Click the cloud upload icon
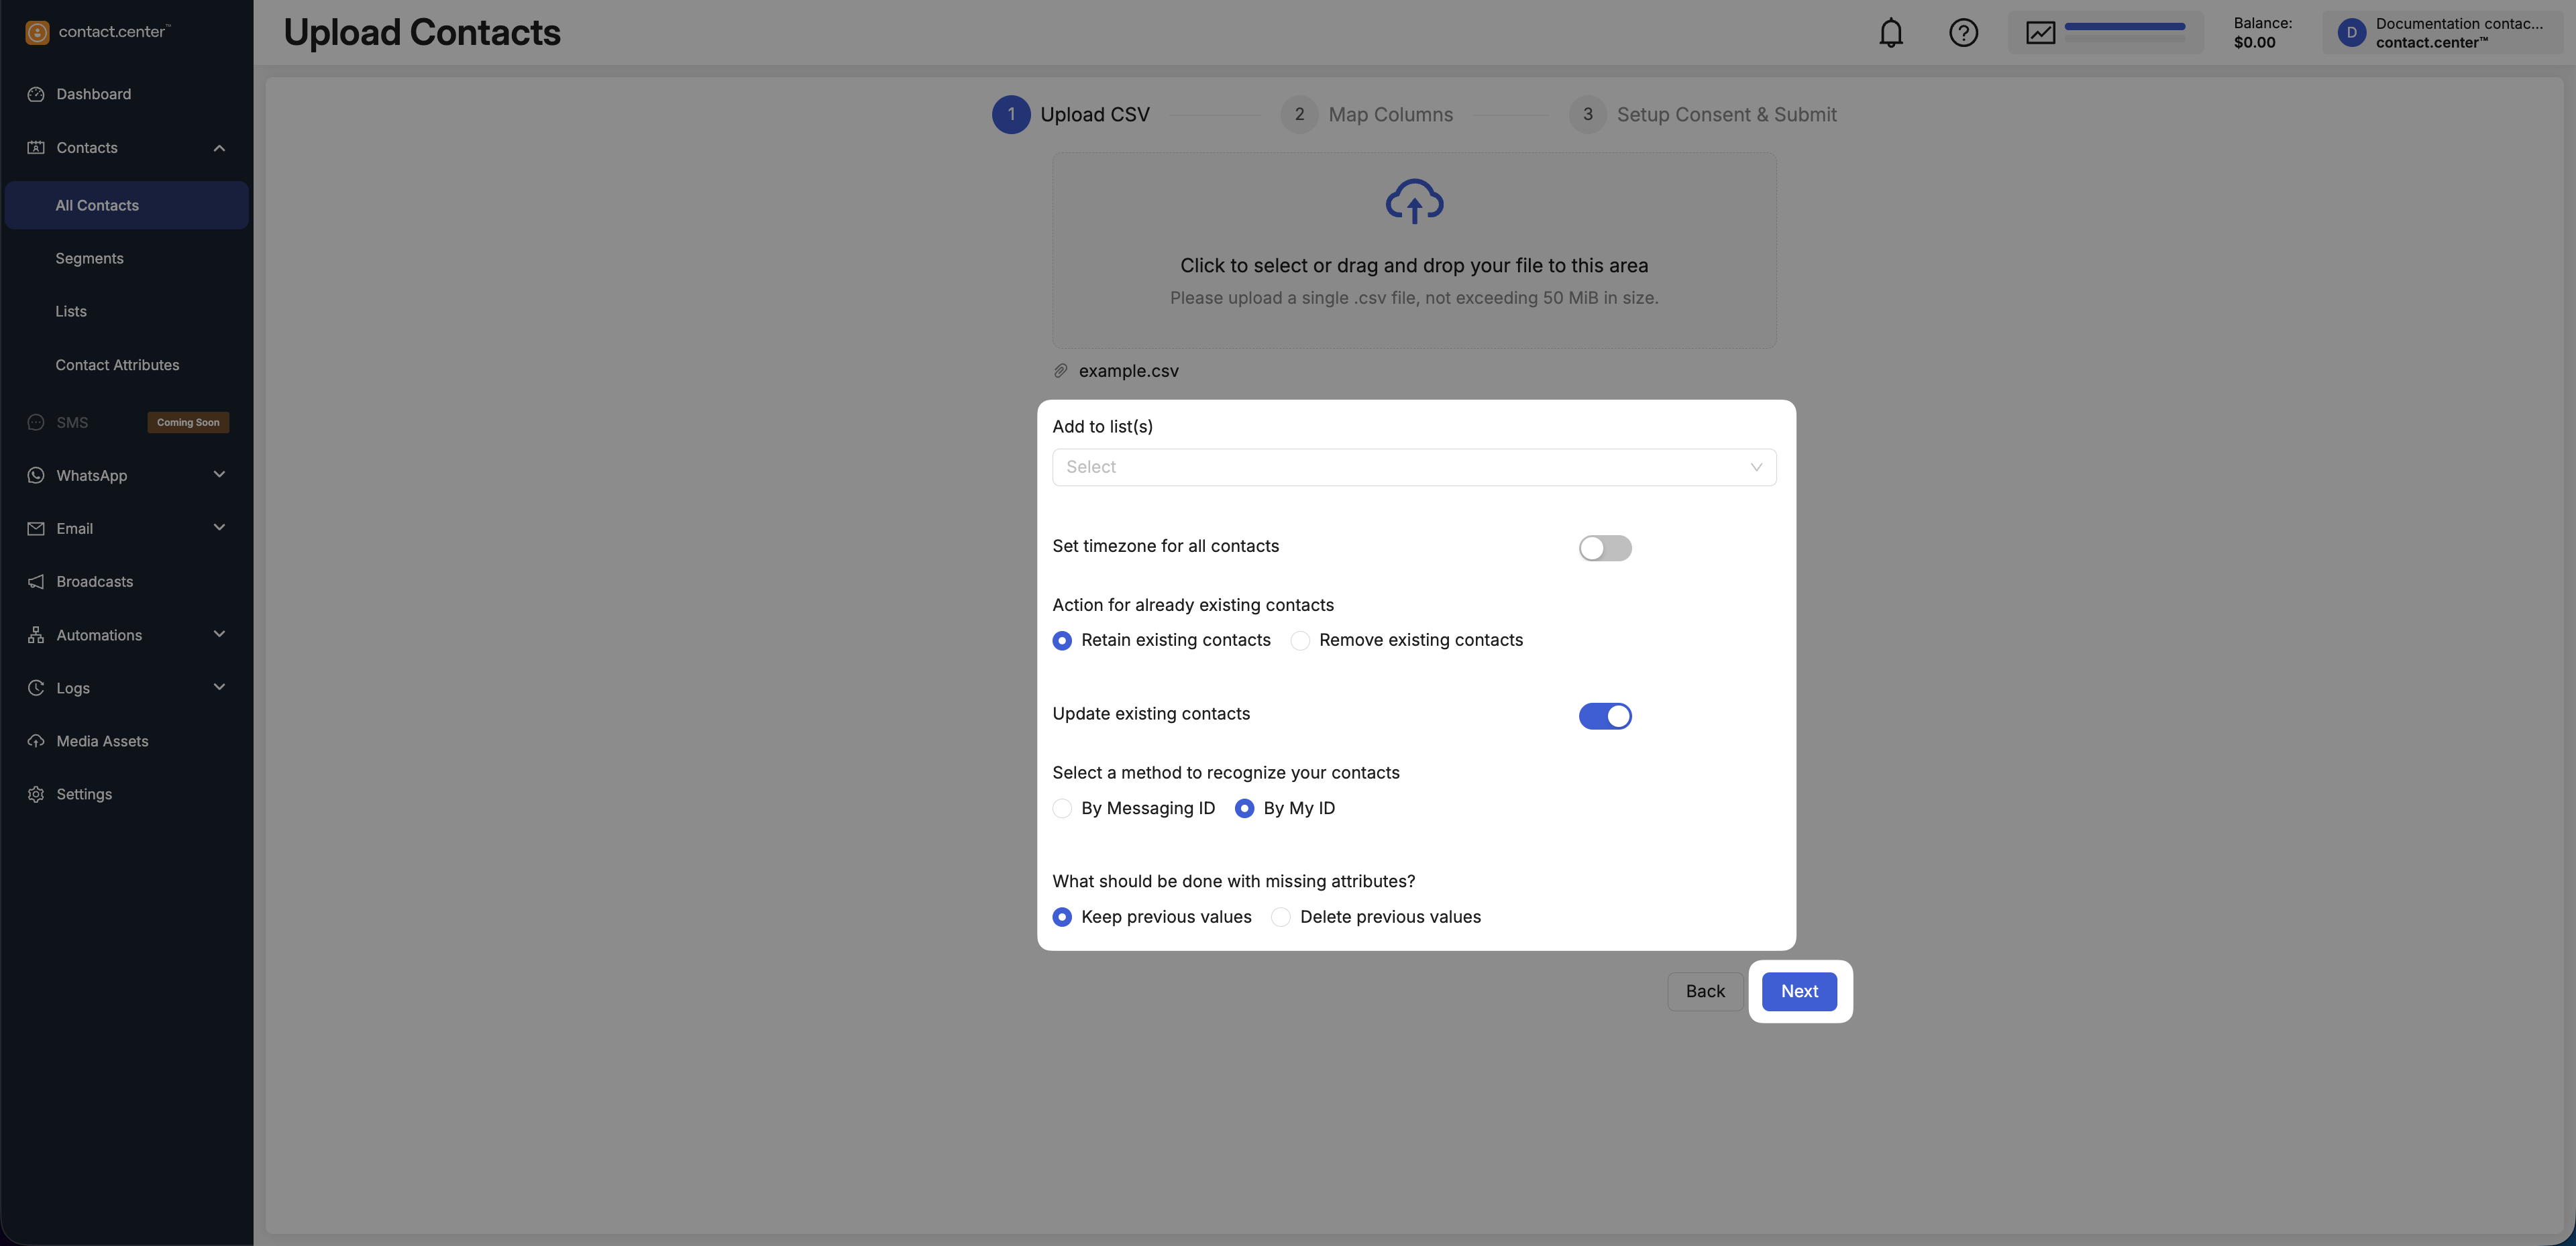Screen dimensions: 2576x1246 (x=1413, y=202)
